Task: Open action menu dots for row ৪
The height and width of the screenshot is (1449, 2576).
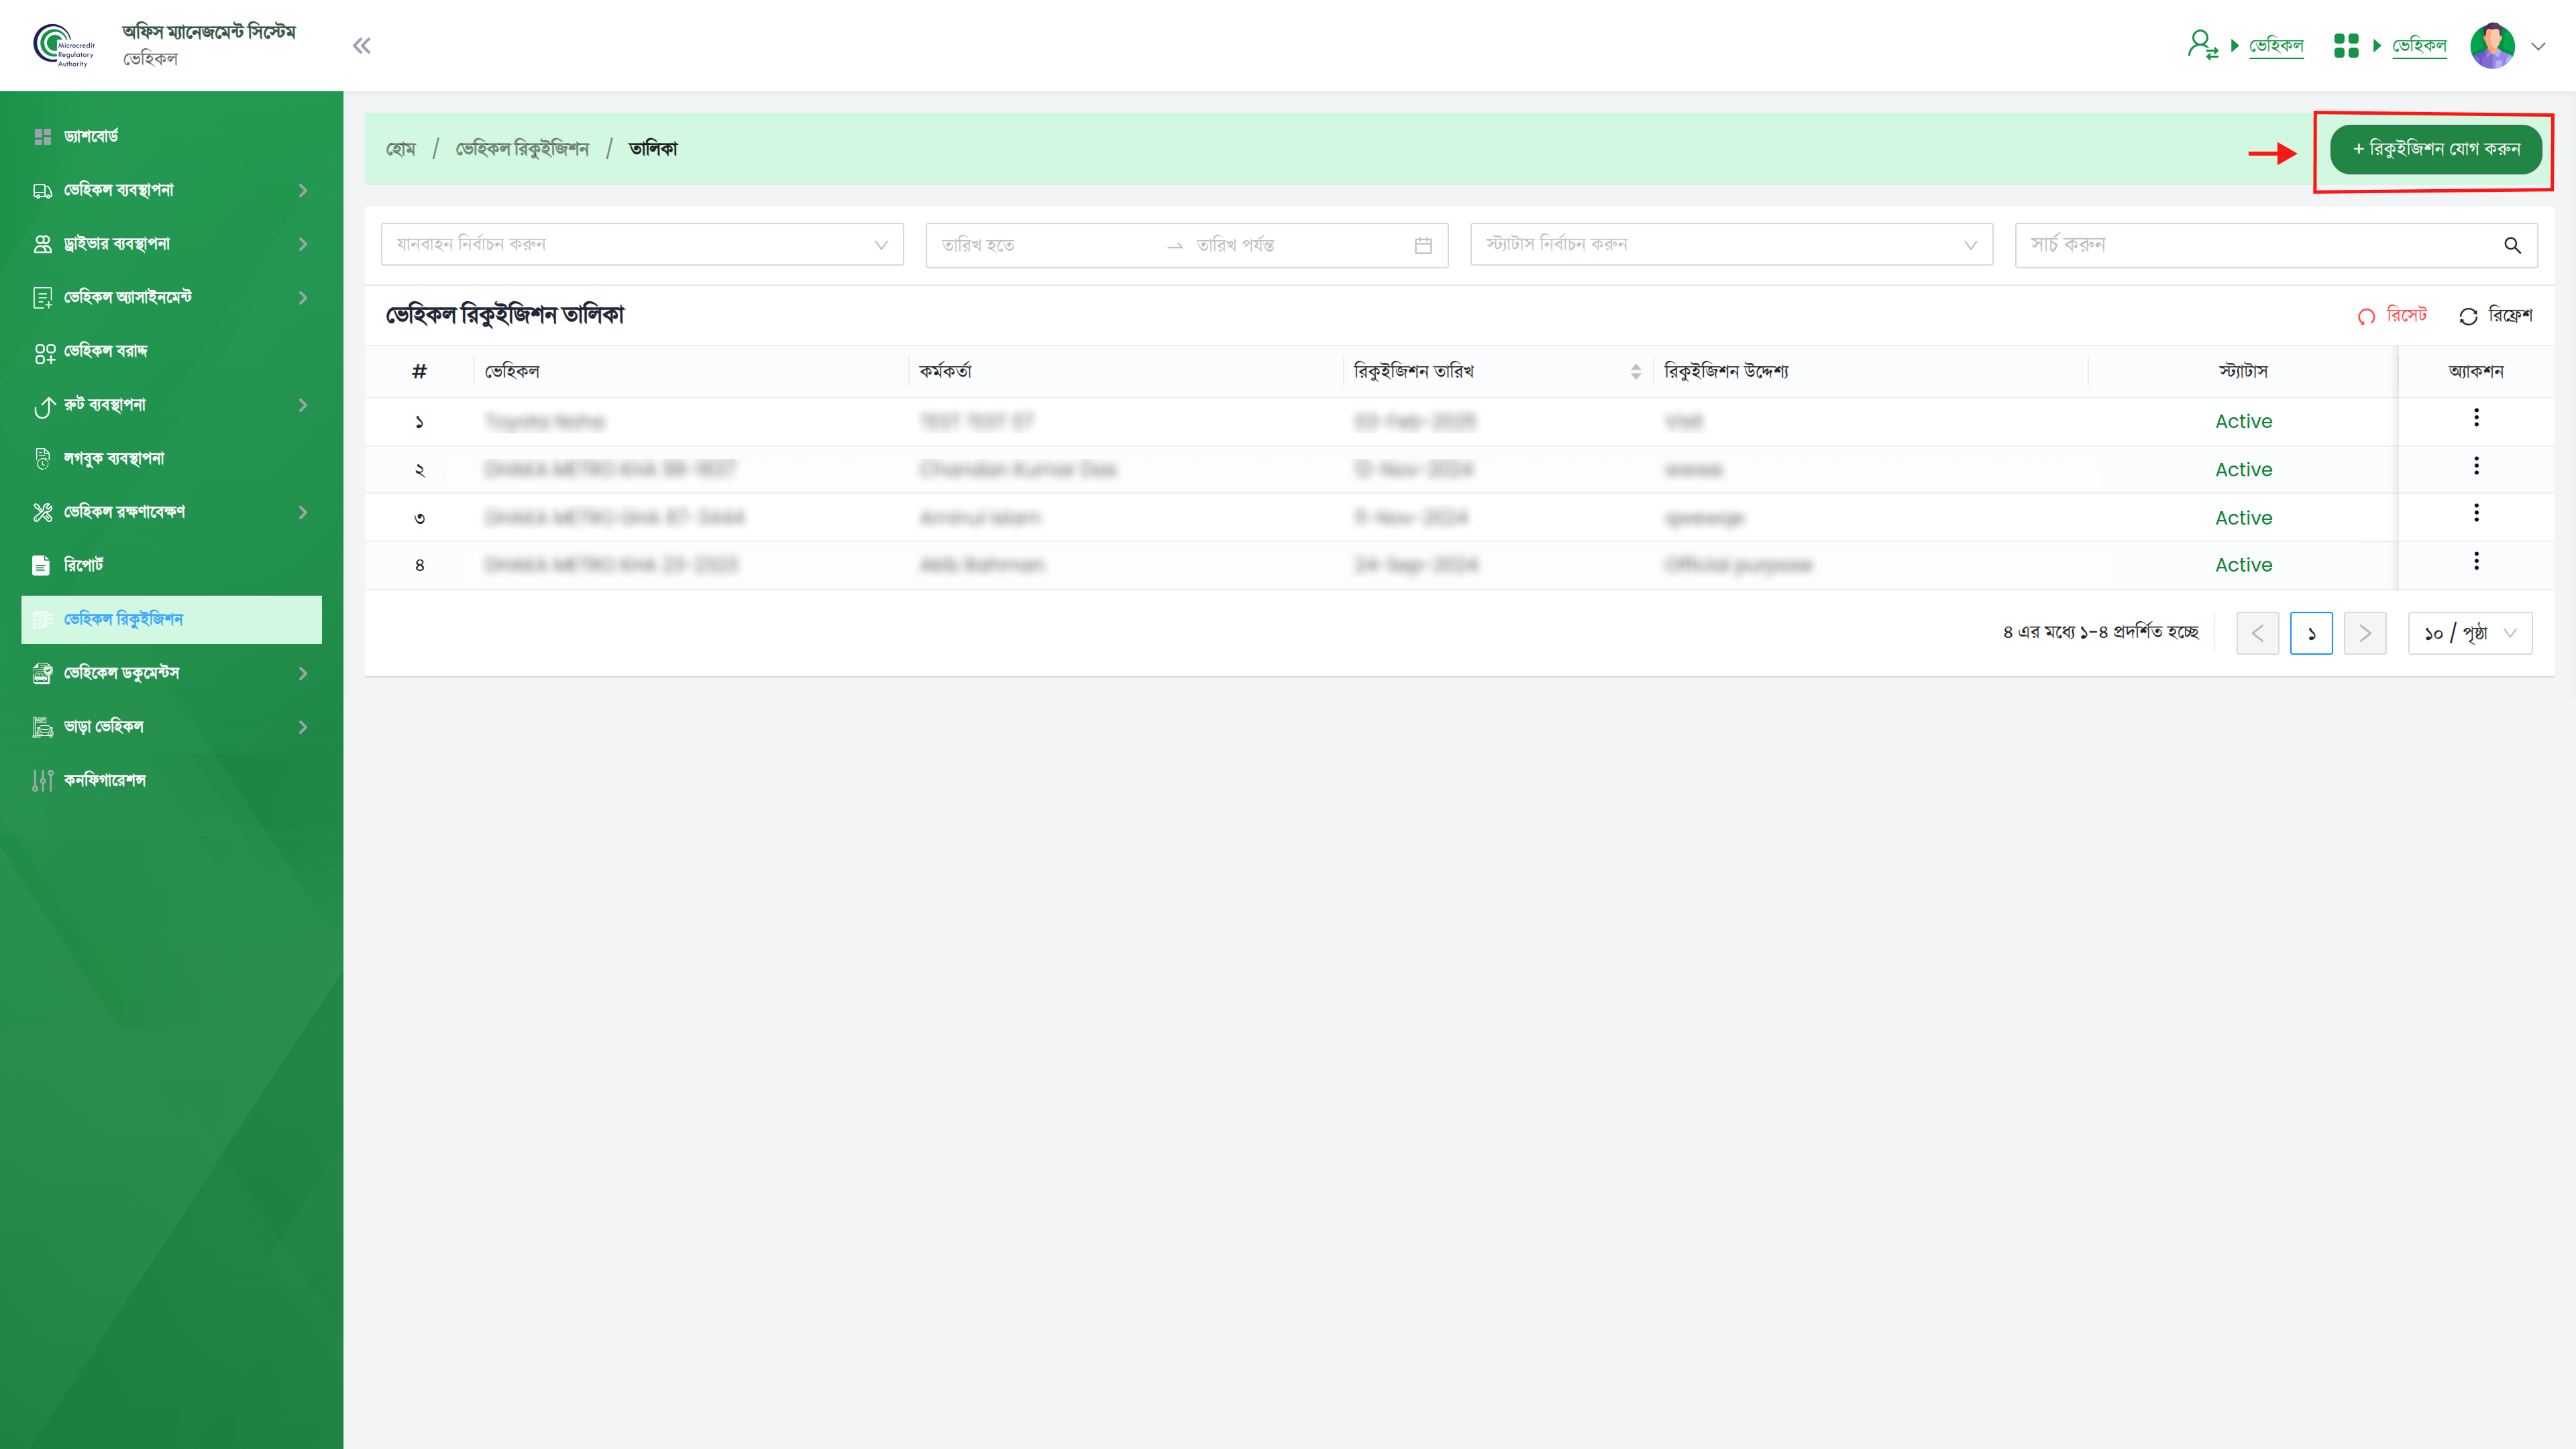Action: pos(2476,561)
